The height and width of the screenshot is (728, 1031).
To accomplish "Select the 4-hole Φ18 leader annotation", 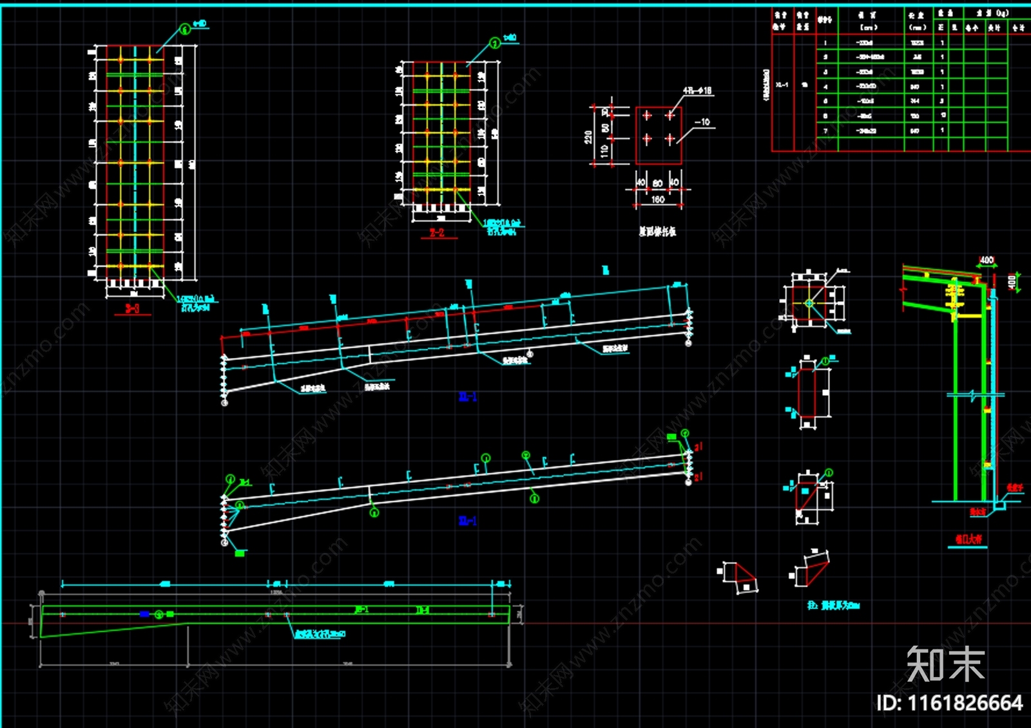I will pos(697,91).
